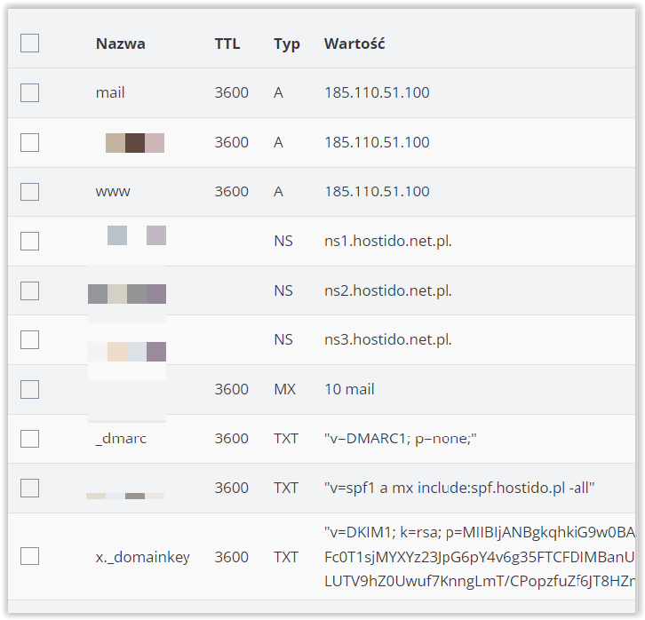Click the SPF value v=spf1 text

[459, 488]
